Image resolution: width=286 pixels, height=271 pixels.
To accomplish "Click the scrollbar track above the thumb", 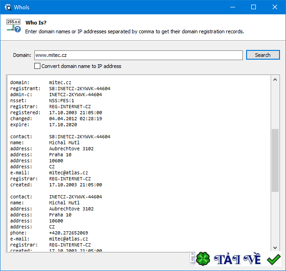I will pos(275,106).
